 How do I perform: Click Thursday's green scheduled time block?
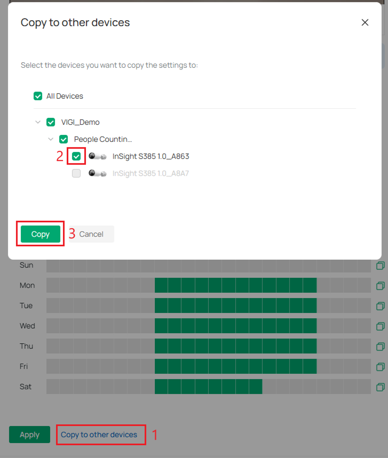[x=236, y=346]
